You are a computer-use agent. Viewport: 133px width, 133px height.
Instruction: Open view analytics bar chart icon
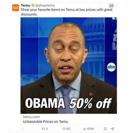[85, 129]
